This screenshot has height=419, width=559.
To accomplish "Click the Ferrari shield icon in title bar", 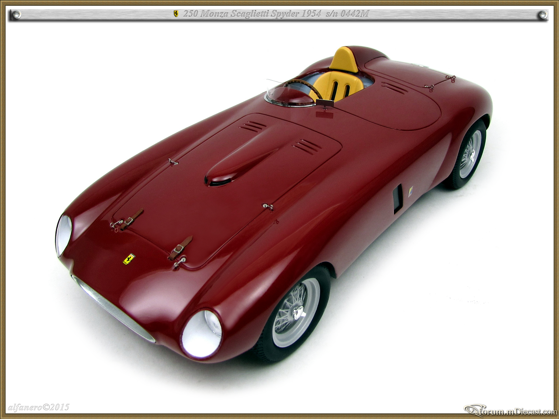I will pyautogui.click(x=176, y=14).
